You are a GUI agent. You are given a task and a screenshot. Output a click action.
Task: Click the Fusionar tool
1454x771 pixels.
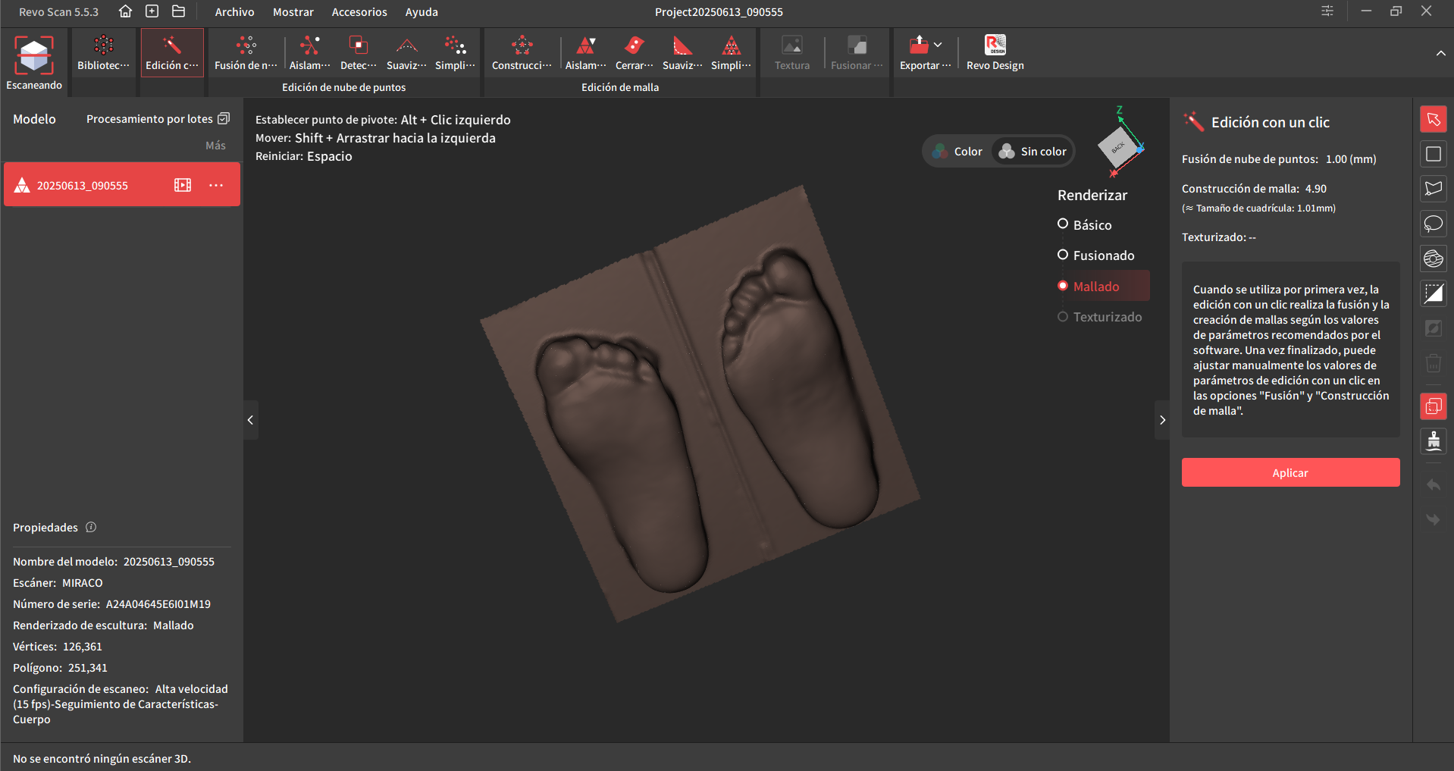tap(857, 53)
